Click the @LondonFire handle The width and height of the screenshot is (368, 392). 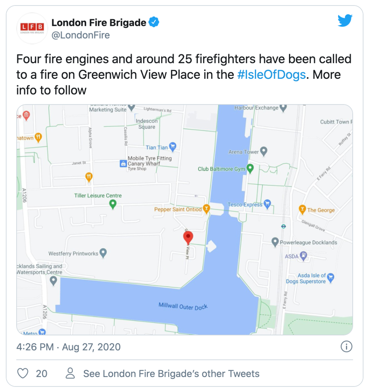click(x=80, y=35)
